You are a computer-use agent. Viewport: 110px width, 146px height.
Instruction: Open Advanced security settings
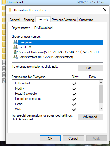pos(90,117)
